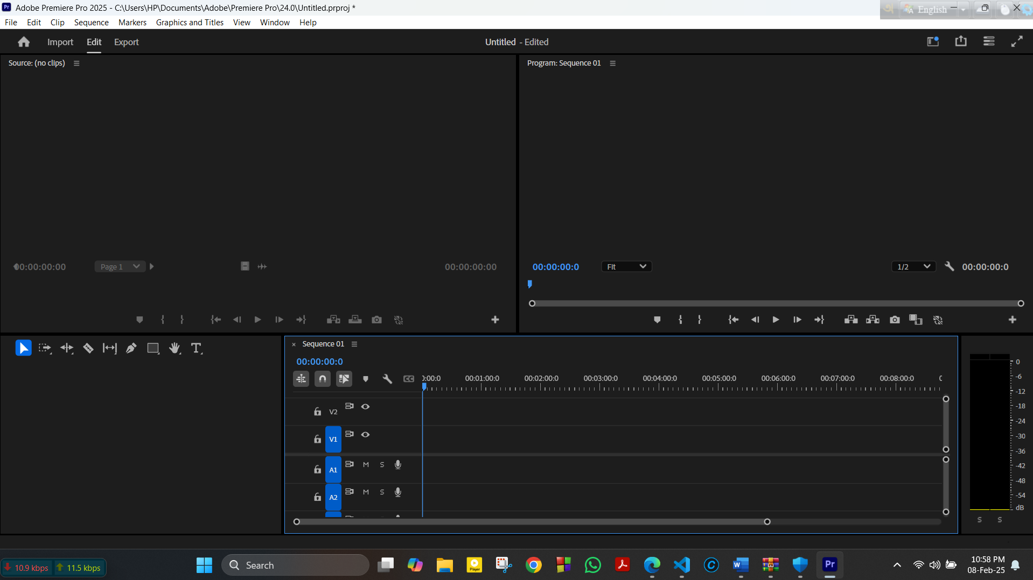Click Lift button in Program monitor
Image resolution: width=1033 pixels, height=580 pixels.
(851, 320)
